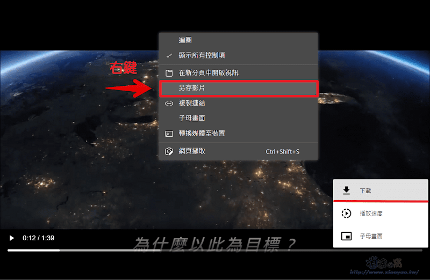Image resolution: width=430 pixels, height=280 pixels.
Task: Select 子母畫面 in the dark context menu
Action: (x=238, y=118)
